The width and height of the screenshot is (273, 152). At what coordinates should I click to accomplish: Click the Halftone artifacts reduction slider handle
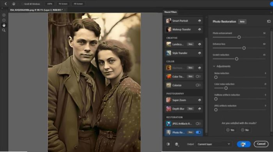coord(216,99)
